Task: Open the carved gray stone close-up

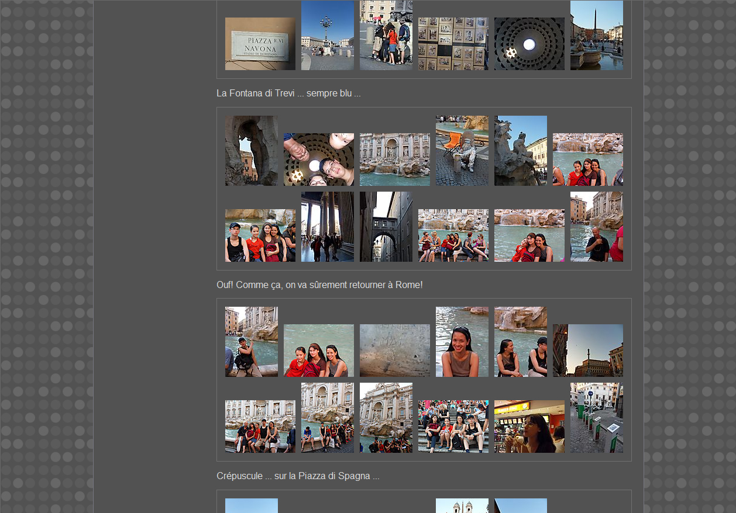Action: (394, 351)
